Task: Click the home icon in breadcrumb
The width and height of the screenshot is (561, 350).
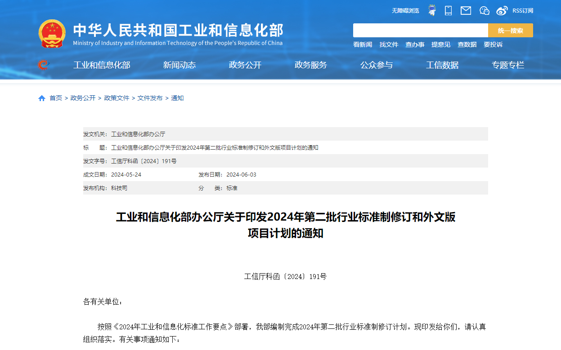Action: 42,98
